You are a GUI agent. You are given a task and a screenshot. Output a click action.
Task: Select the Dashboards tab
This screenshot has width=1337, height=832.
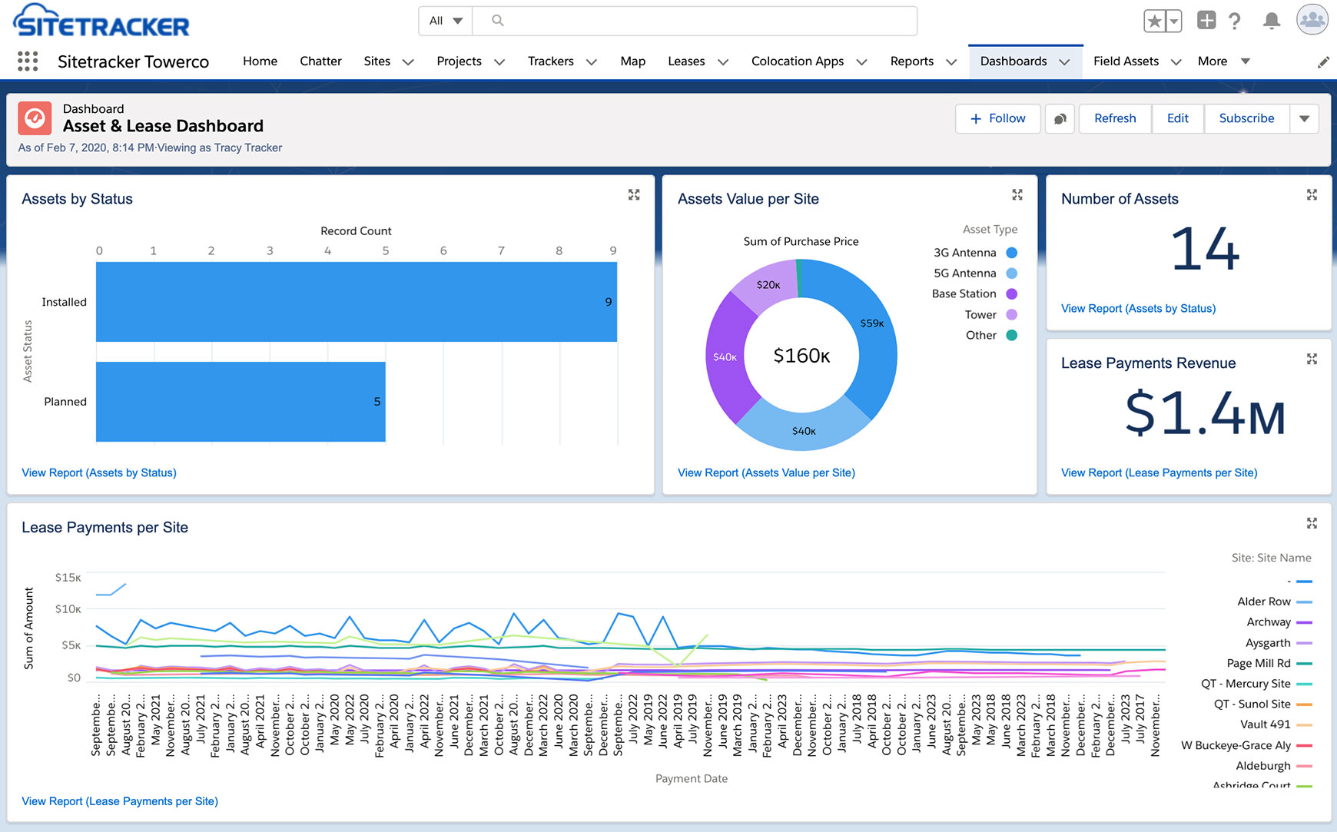click(1014, 61)
